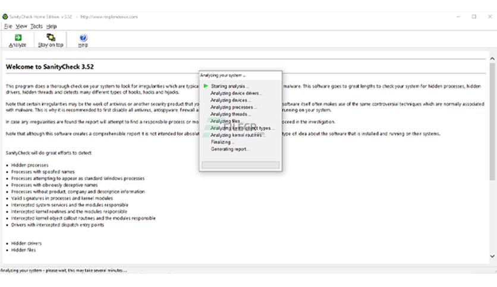Click status bar 'Analyzing your system' message
The width and height of the screenshot is (497, 287).
64,270
